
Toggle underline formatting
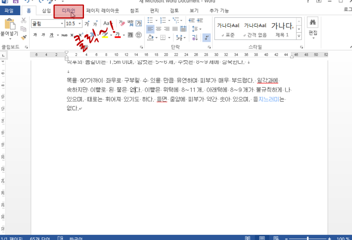(52, 35)
